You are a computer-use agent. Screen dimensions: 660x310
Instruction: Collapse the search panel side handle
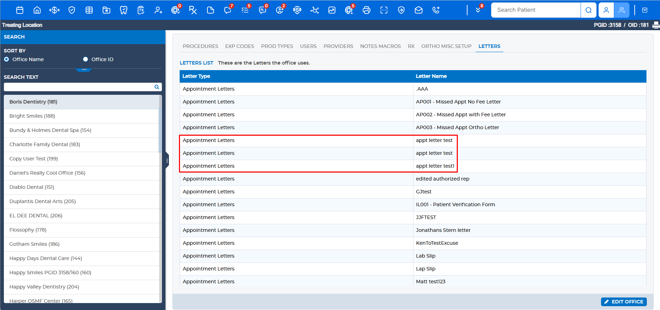[167, 161]
